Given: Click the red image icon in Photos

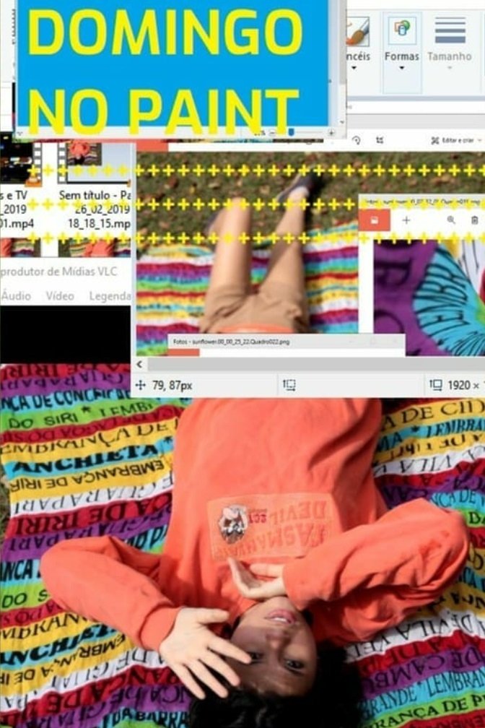Looking at the screenshot, I should 375,220.
